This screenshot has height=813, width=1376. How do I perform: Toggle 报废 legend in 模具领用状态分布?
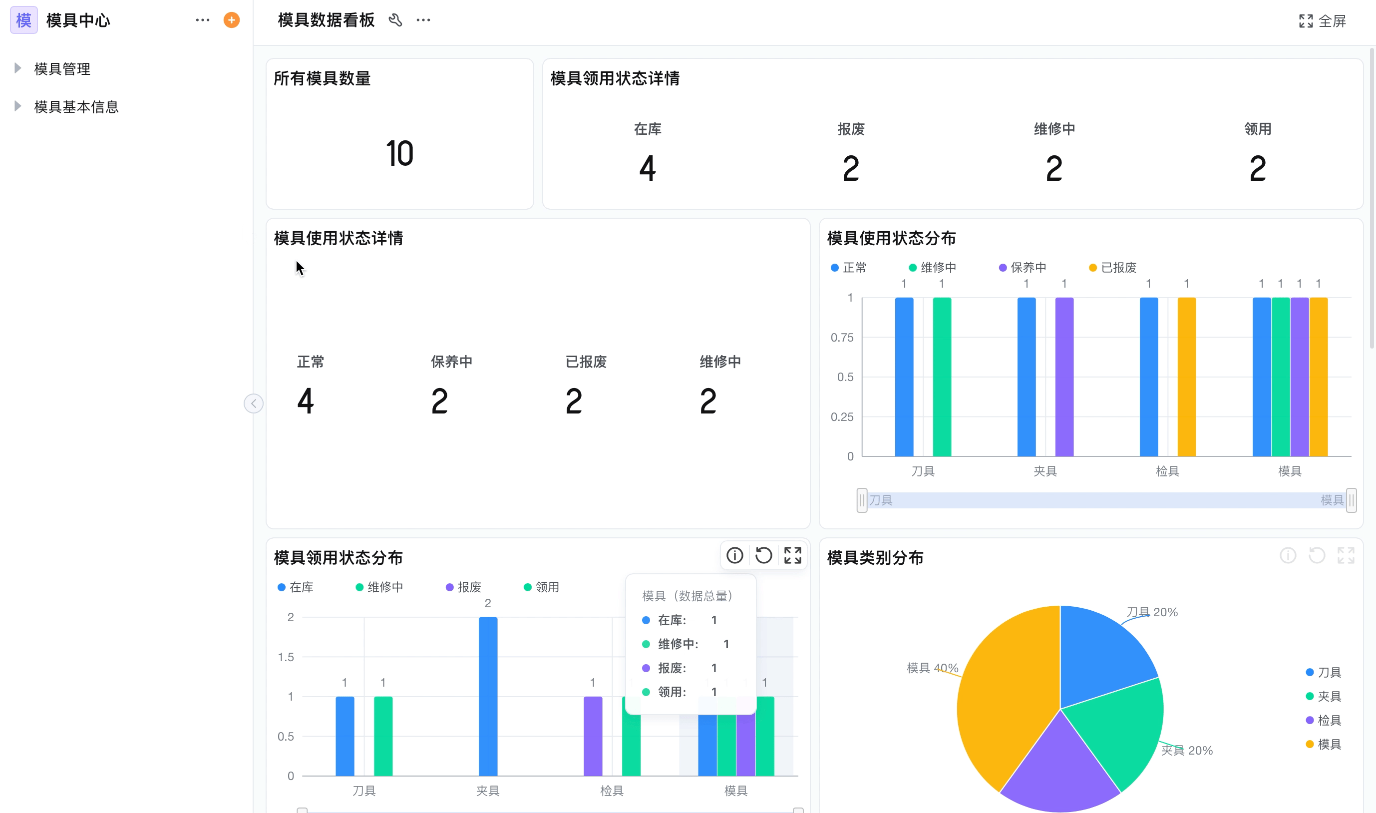coord(463,587)
